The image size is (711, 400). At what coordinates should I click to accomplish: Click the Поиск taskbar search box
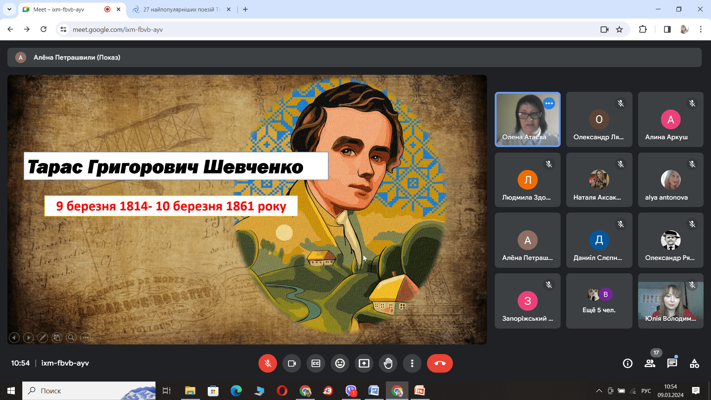[89, 391]
